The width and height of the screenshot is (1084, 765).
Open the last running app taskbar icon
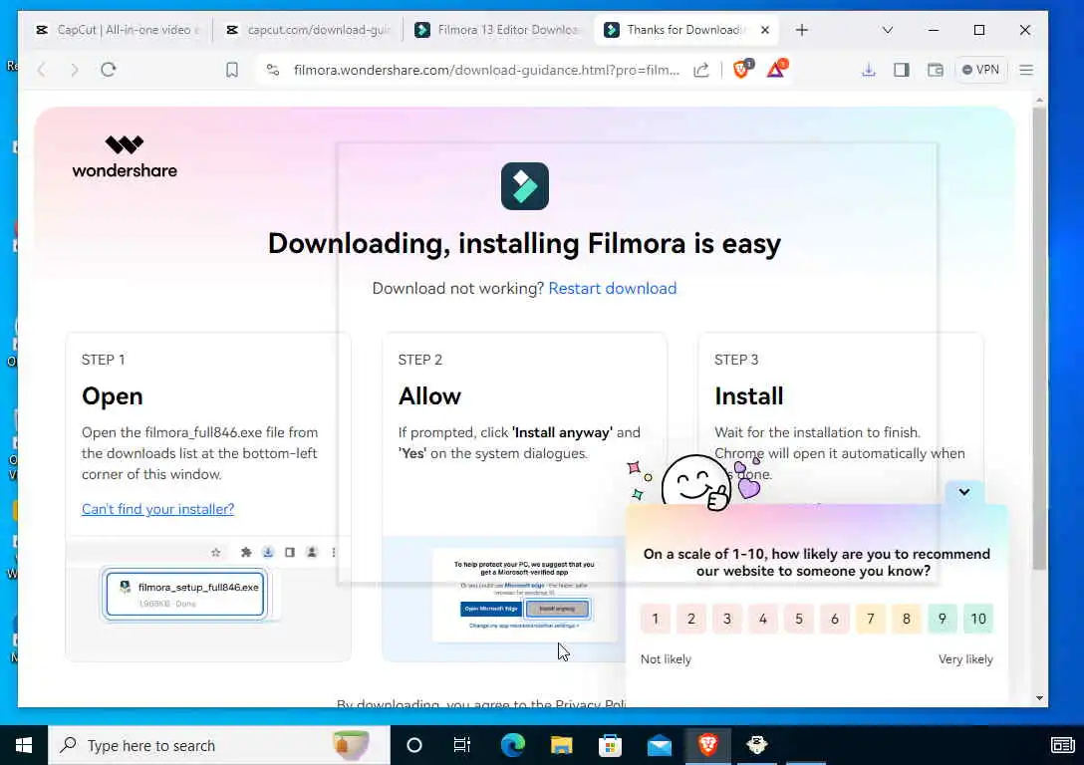click(757, 745)
